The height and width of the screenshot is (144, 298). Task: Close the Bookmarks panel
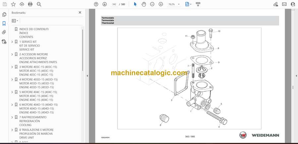(80, 13)
